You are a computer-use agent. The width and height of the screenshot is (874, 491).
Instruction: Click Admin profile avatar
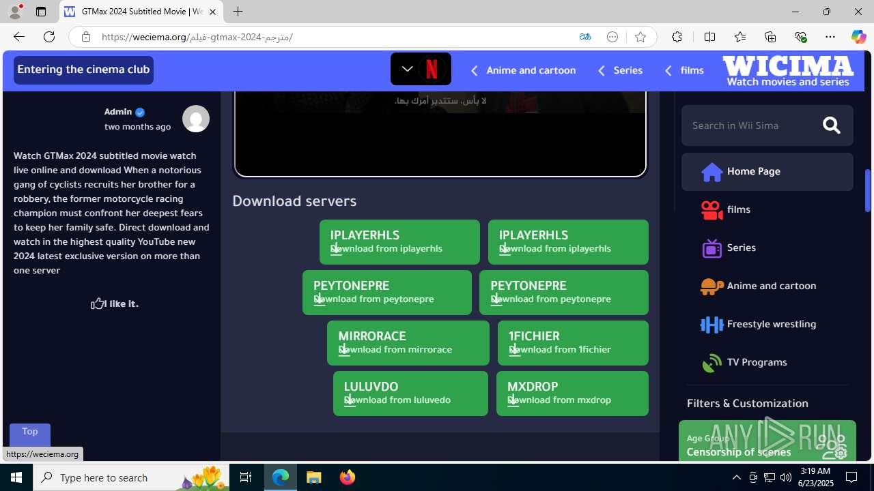(195, 119)
